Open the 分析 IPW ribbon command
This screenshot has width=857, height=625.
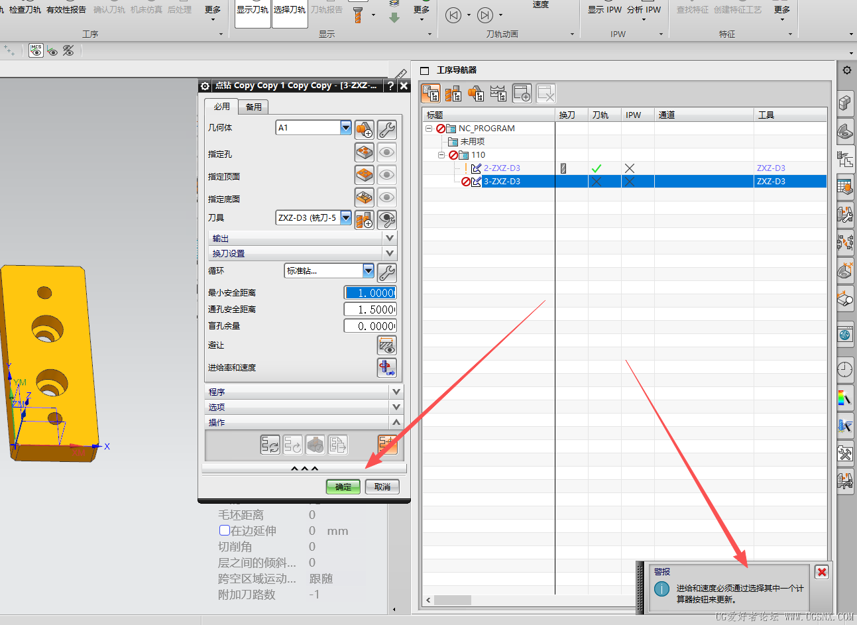[644, 12]
